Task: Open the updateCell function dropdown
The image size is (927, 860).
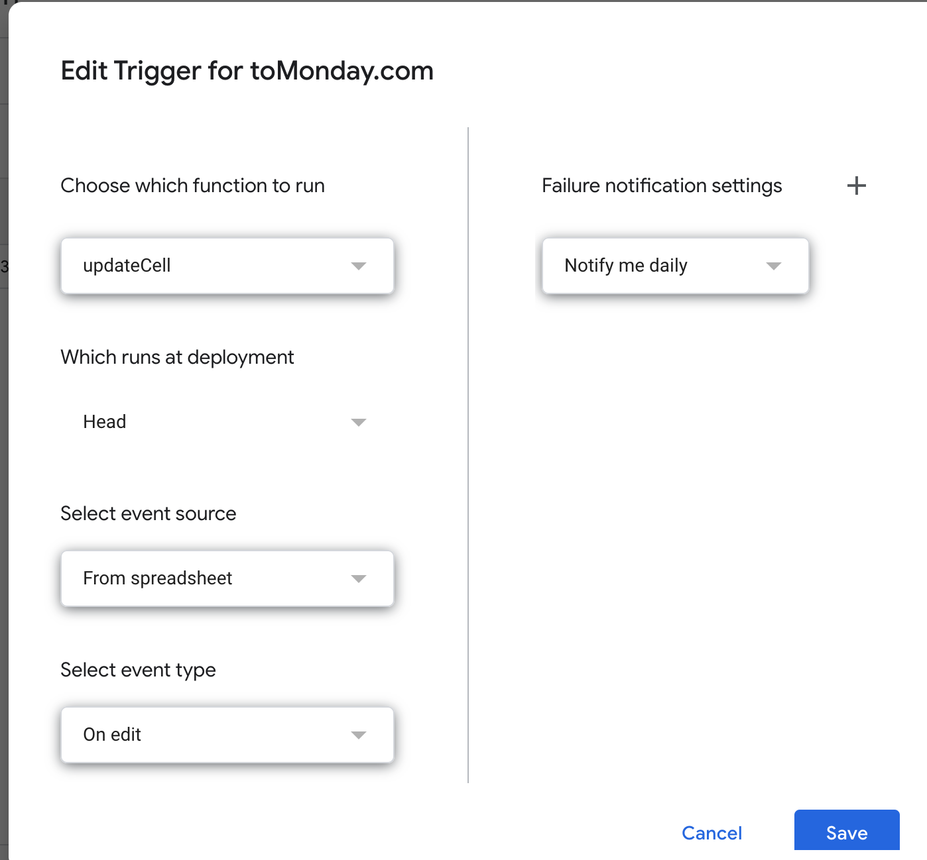Action: (227, 266)
